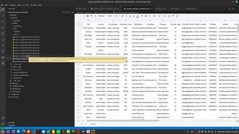This screenshot has height=134, width=239.
Task: Open scrapy.cfg in Explorer
Action: (15, 94)
